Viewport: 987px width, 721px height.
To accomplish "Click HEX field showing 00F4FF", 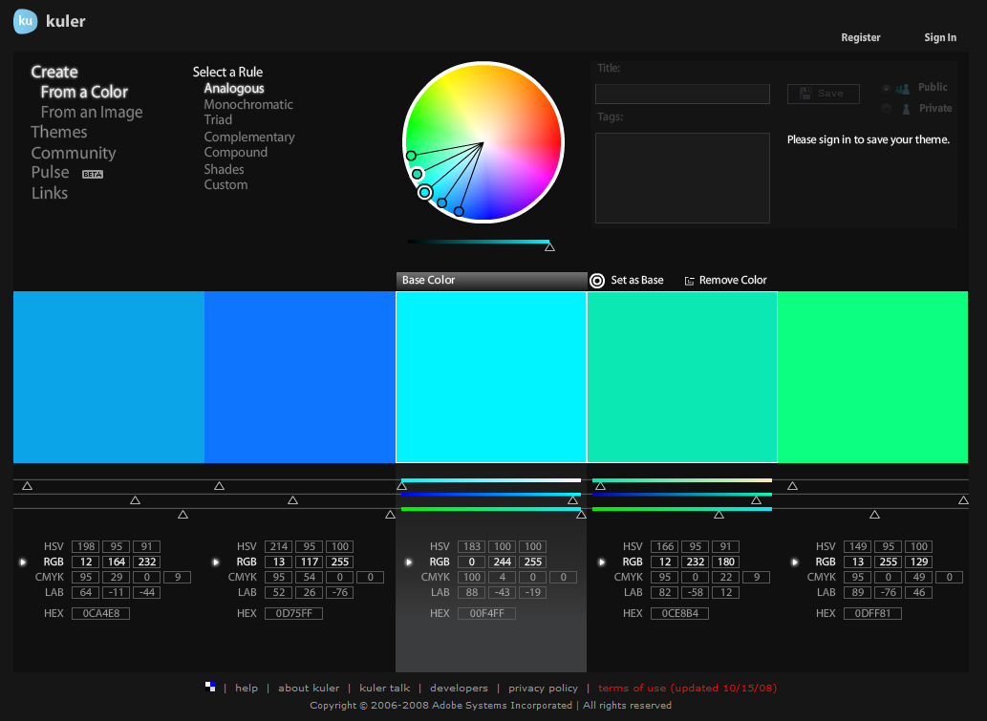I will point(486,613).
